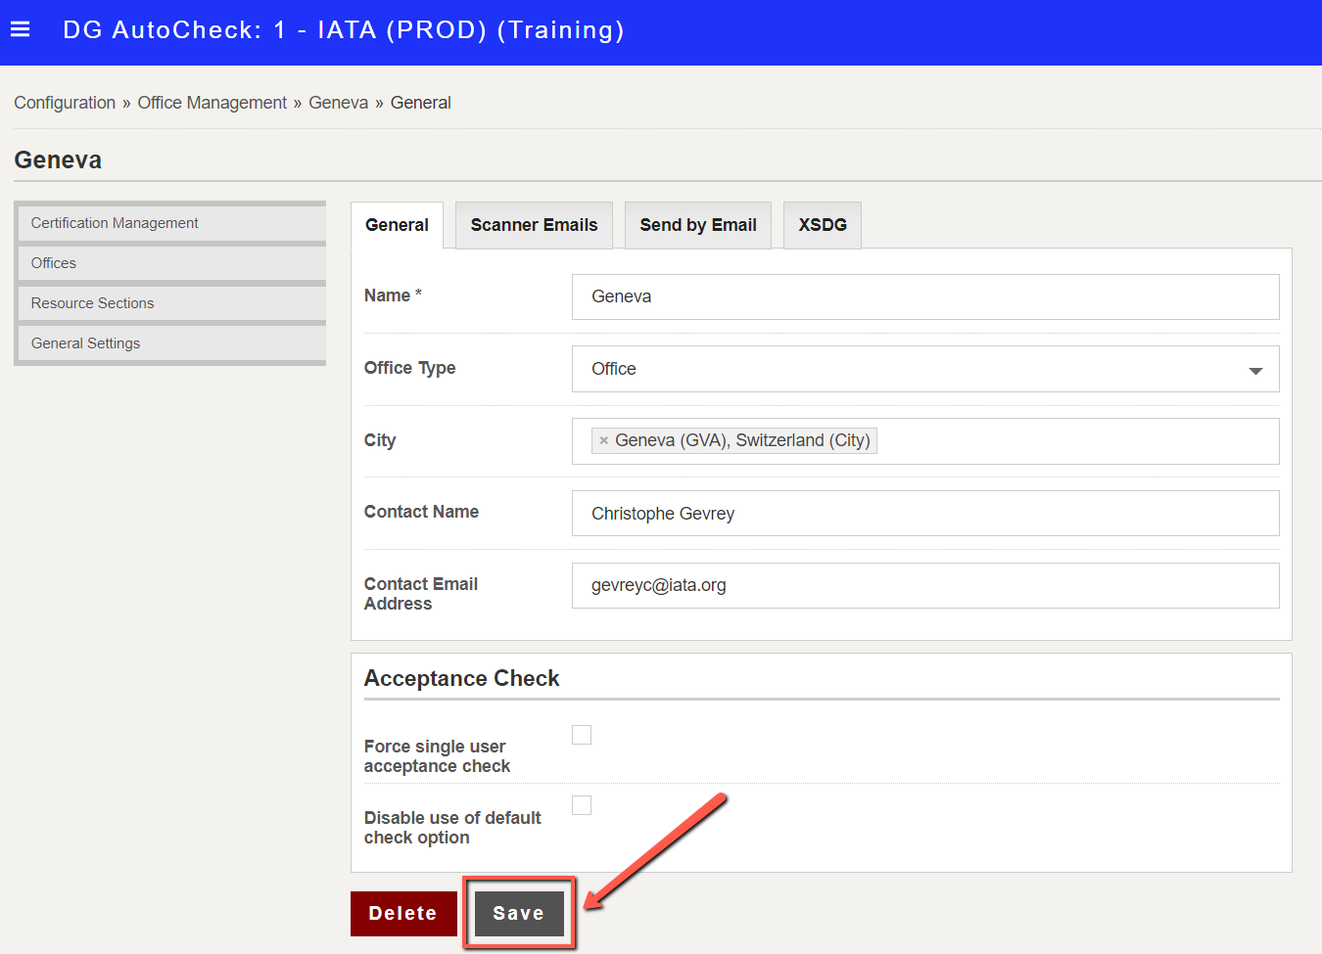Go to Offices in the sidebar
The image size is (1322, 954).
171,263
